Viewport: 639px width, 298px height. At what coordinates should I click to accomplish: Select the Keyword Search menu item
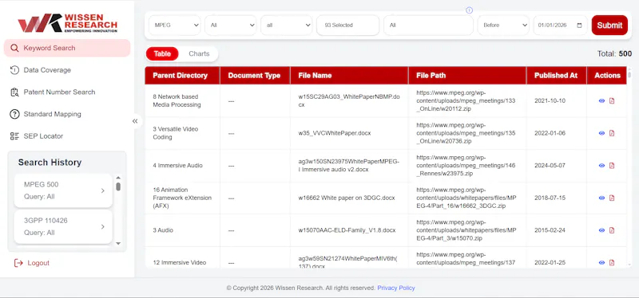67,48
